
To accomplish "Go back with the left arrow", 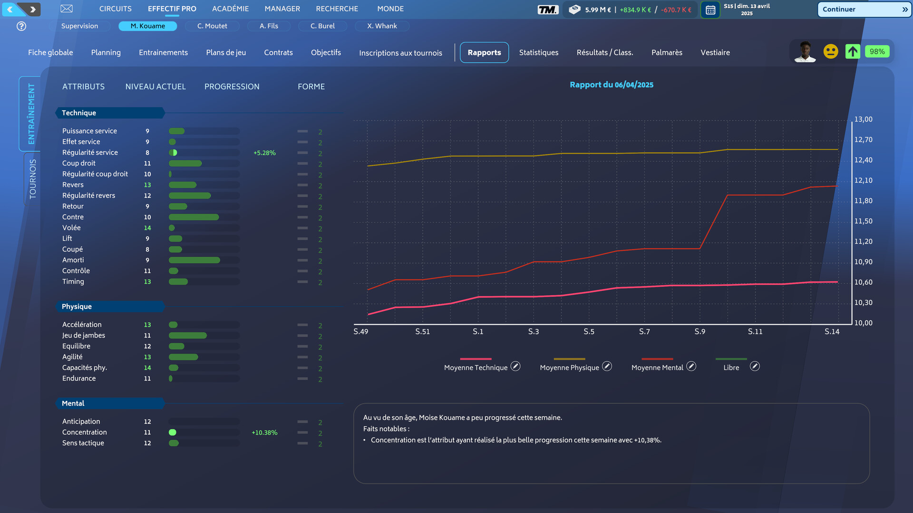I will tap(10, 9).
